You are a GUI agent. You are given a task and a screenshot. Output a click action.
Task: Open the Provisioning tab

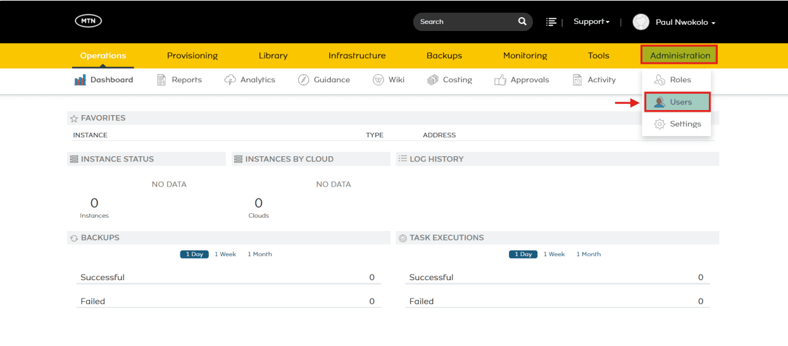point(192,56)
